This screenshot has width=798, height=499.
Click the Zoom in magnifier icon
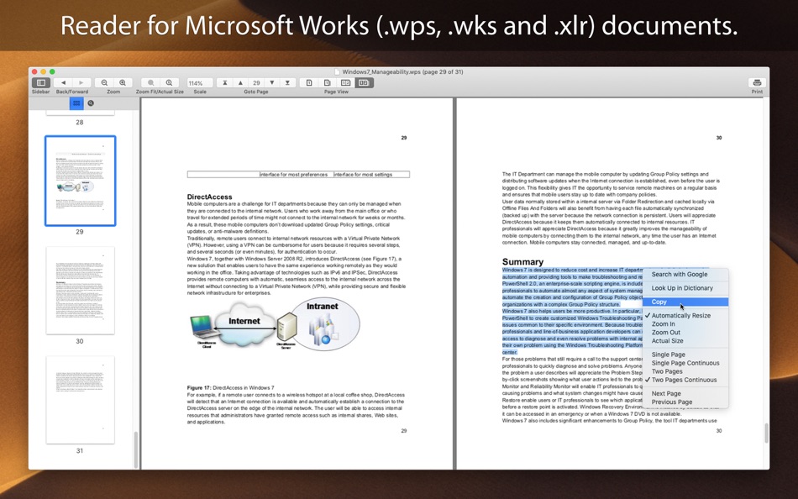pyautogui.click(x=123, y=82)
